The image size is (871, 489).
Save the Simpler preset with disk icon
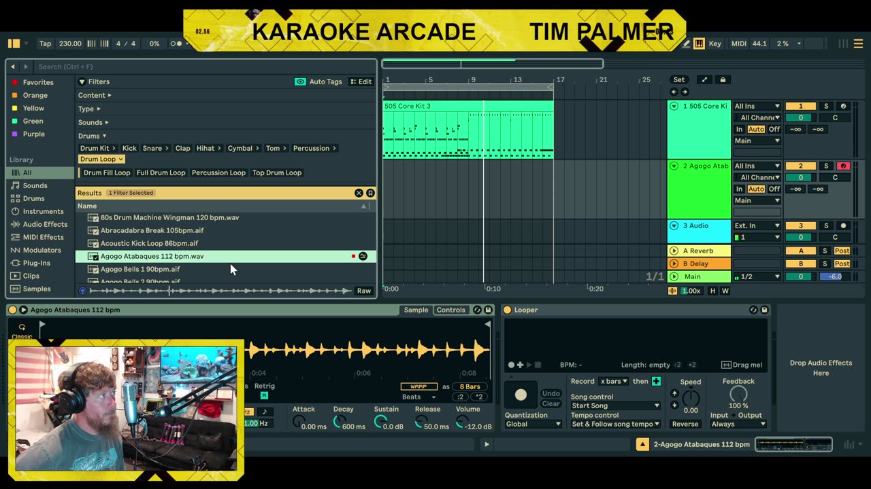point(488,310)
